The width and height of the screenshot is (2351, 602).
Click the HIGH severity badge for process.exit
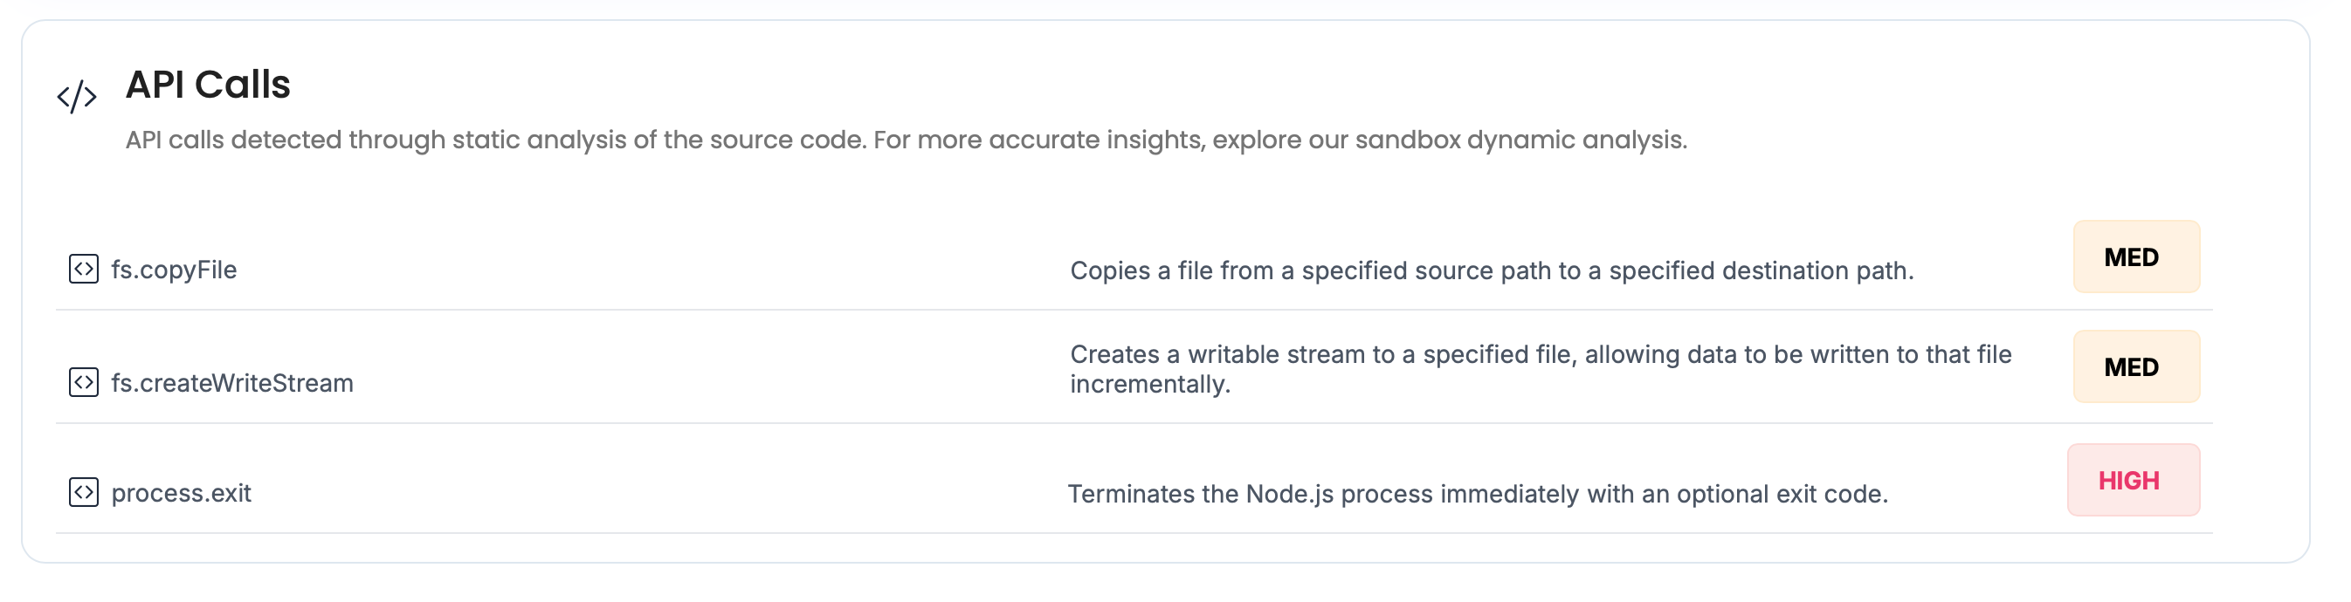(x=2132, y=481)
